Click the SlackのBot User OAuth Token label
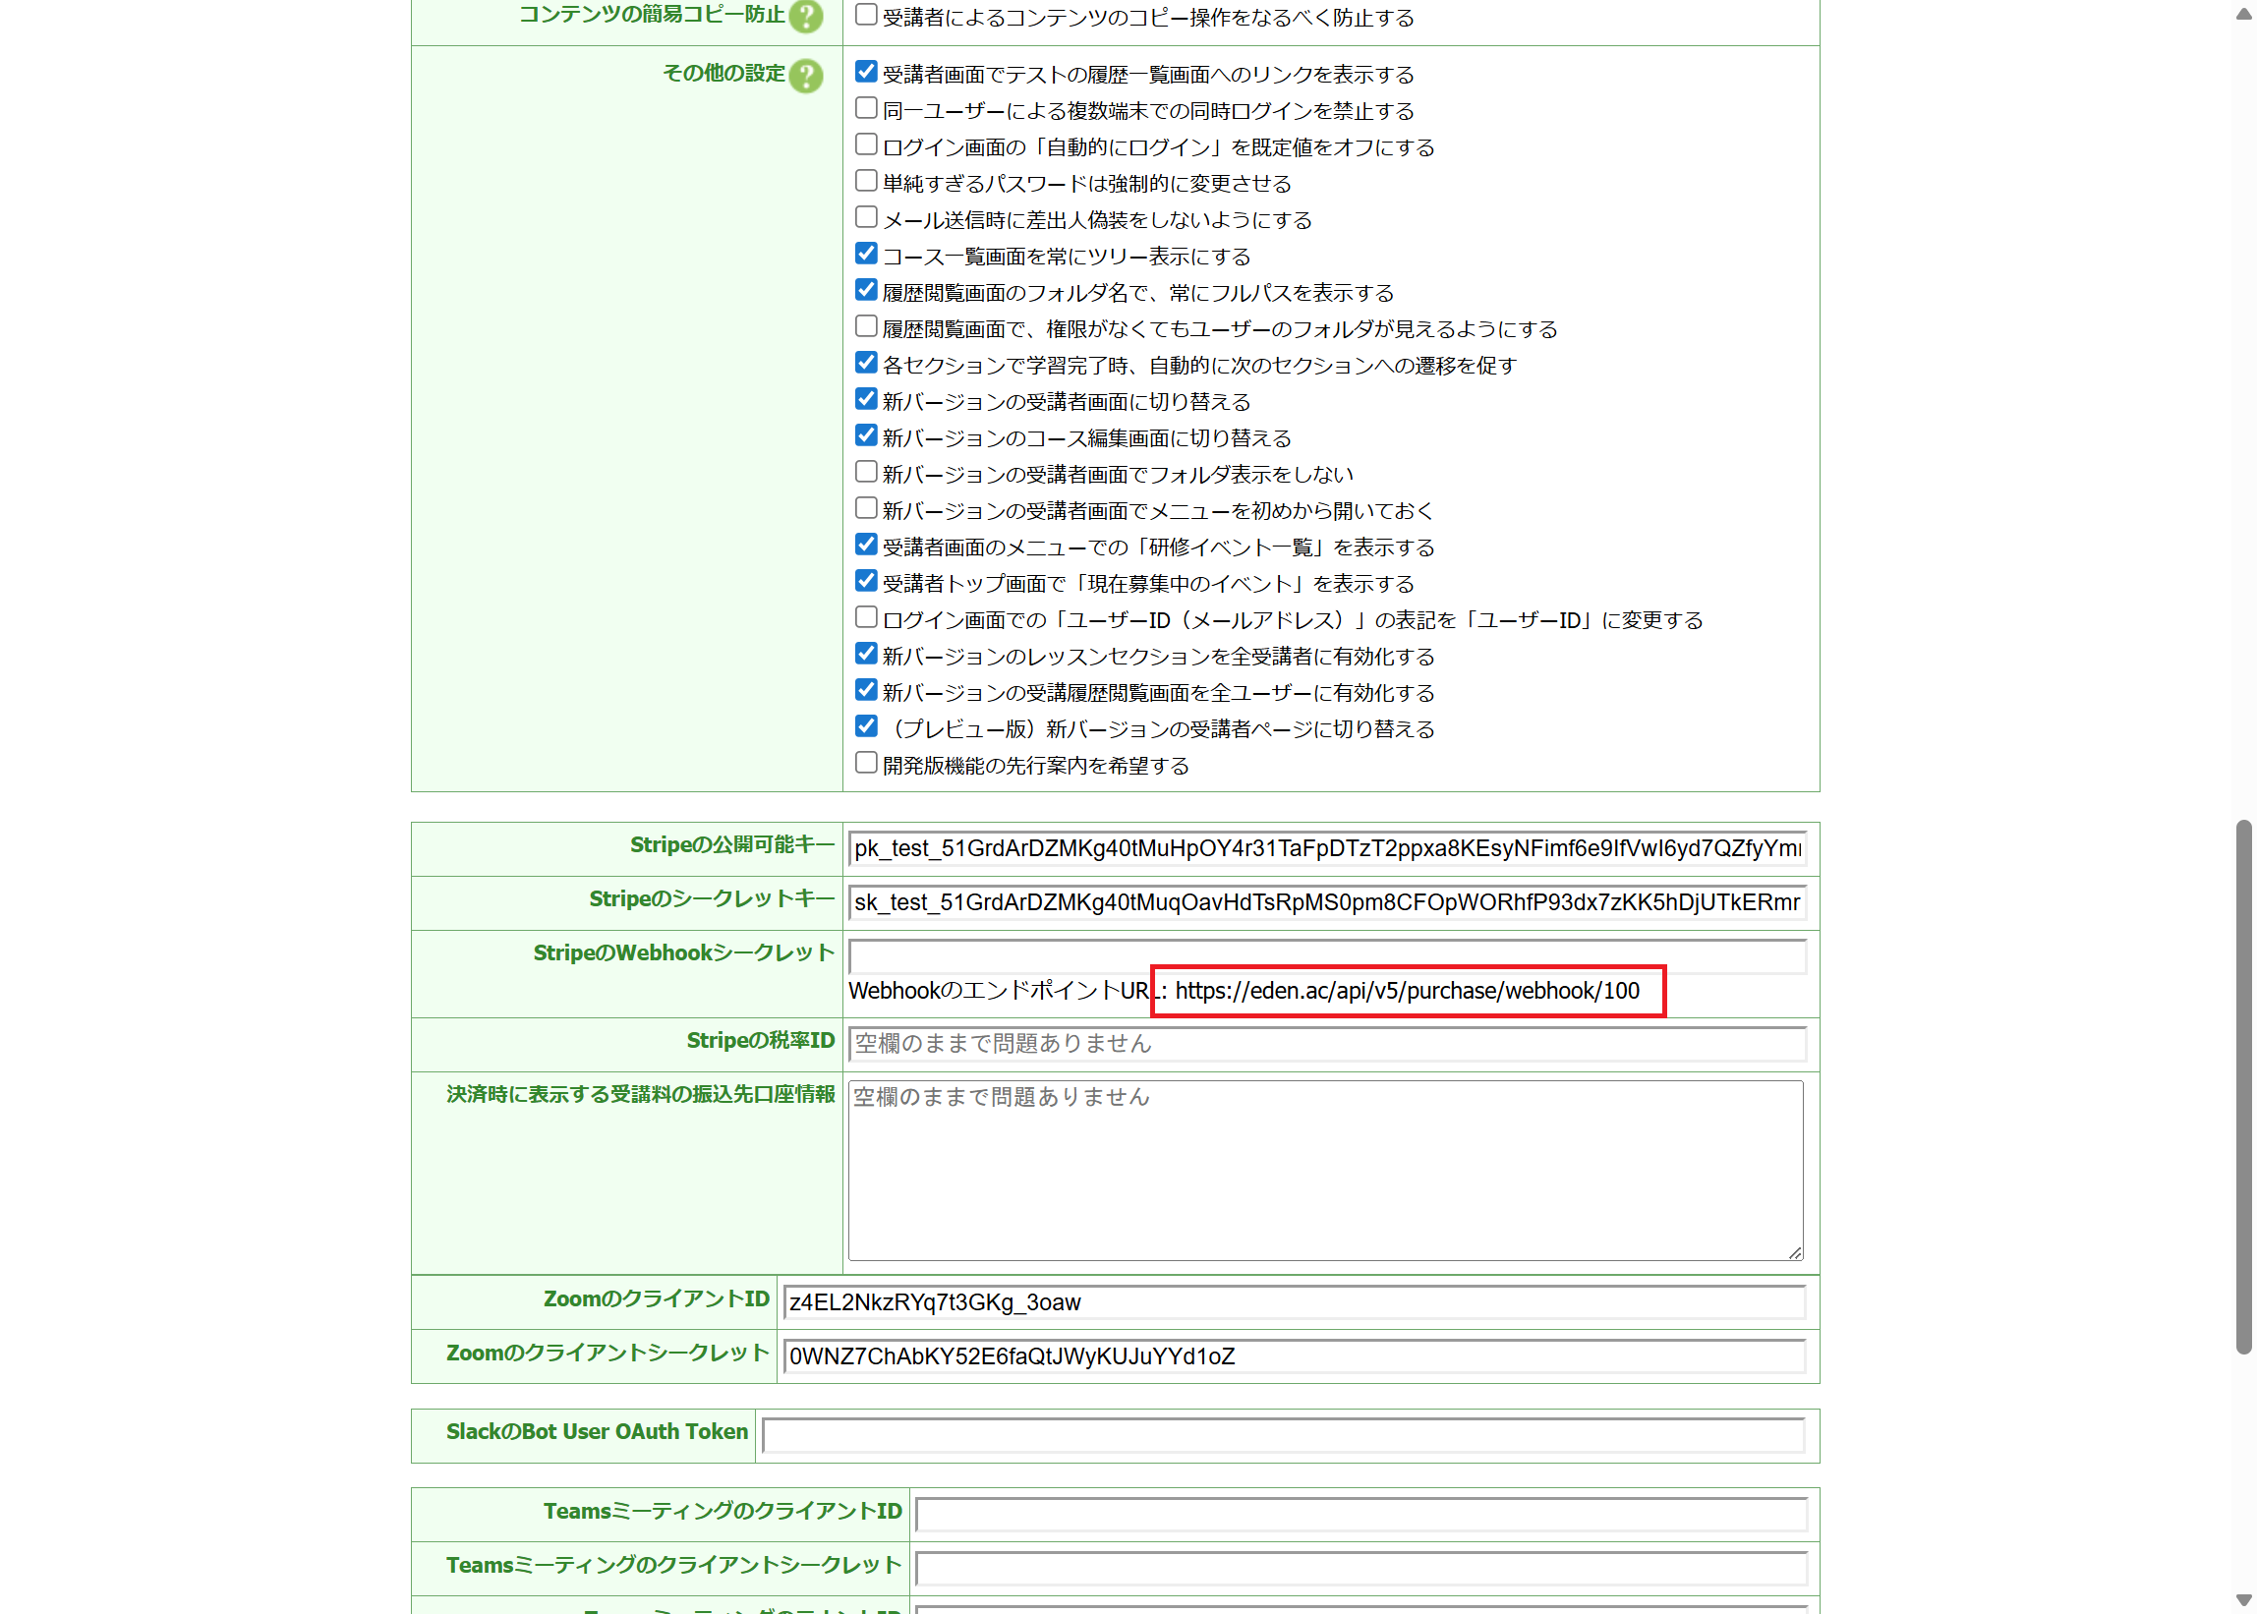Image resolution: width=2257 pixels, height=1614 pixels. click(x=598, y=1432)
